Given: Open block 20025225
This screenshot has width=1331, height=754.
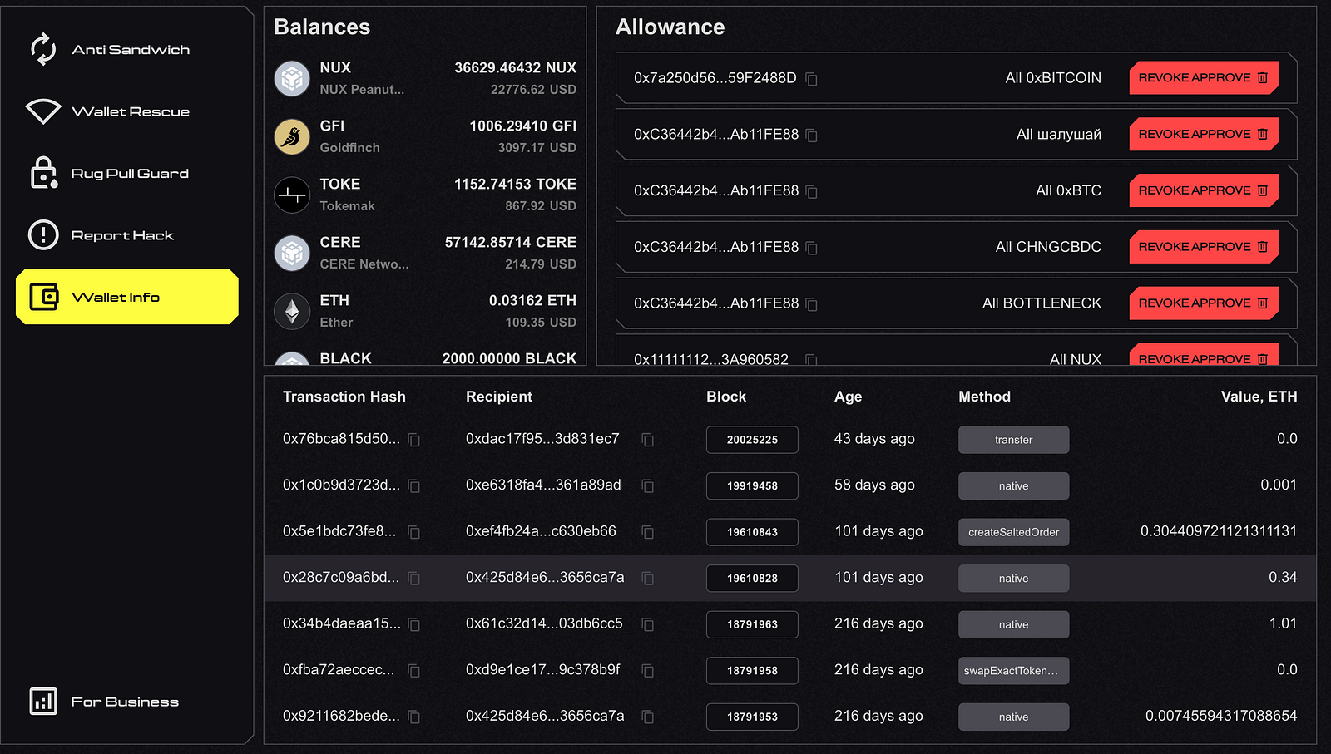Looking at the screenshot, I should (752, 440).
